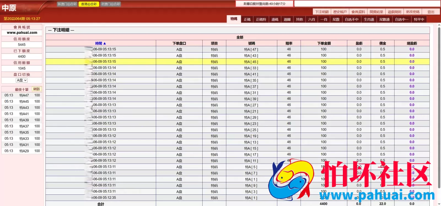The width and height of the screenshot is (441, 206).
Task: Go to the 更改密碼 page
Action: pyautogui.click(x=413, y=12)
